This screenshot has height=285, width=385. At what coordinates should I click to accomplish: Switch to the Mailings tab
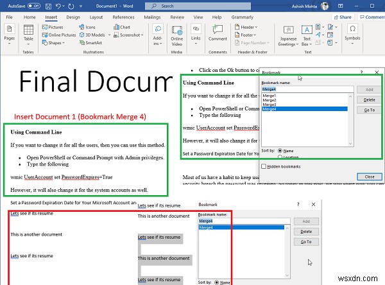(x=152, y=17)
